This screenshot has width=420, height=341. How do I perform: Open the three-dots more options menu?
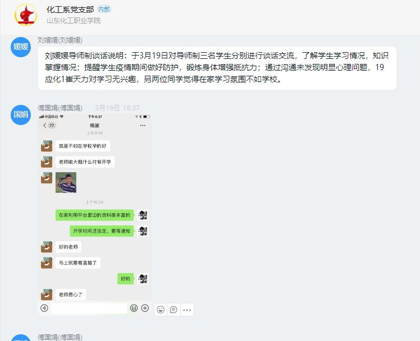pos(187,310)
